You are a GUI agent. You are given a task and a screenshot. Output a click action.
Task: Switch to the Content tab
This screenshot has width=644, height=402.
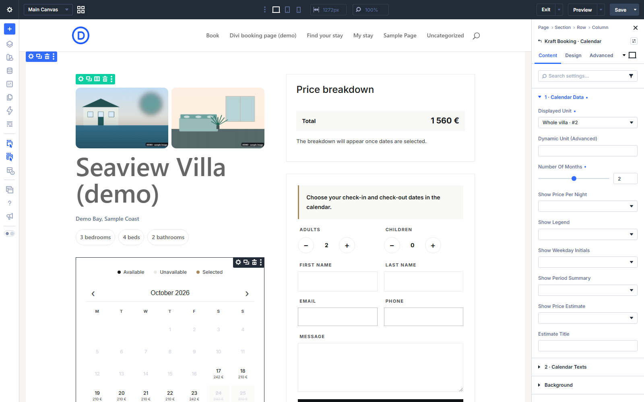click(x=548, y=55)
